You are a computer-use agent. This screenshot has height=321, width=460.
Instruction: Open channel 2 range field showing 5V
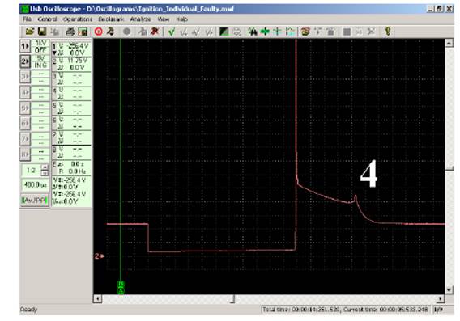[x=40, y=58]
